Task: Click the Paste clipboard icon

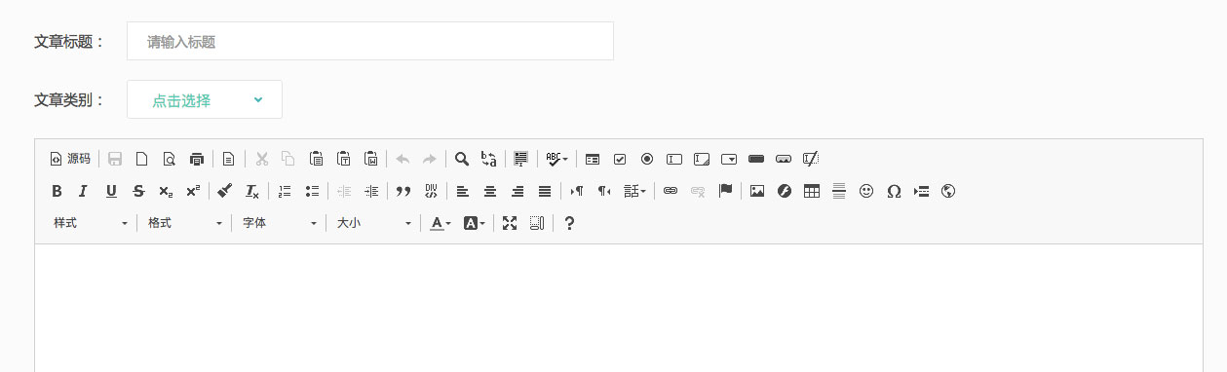Action: 316,159
